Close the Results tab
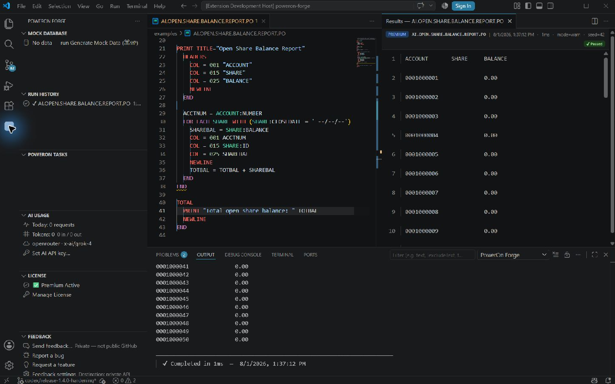The image size is (615, 384). click(510, 21)
